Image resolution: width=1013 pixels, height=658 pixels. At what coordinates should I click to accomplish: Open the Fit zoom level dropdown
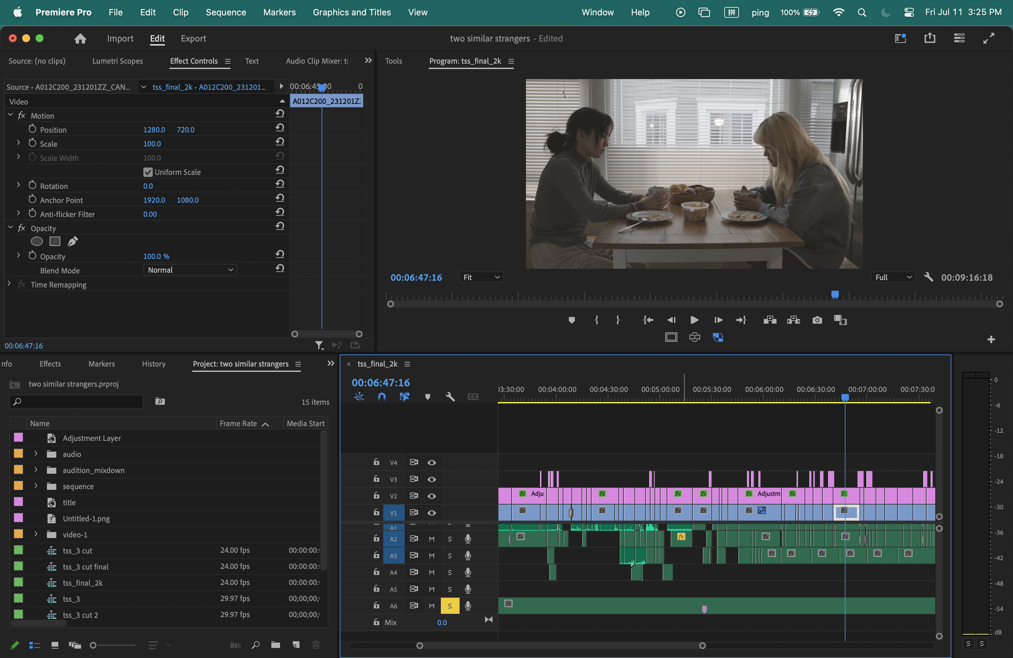click(481, 277)
